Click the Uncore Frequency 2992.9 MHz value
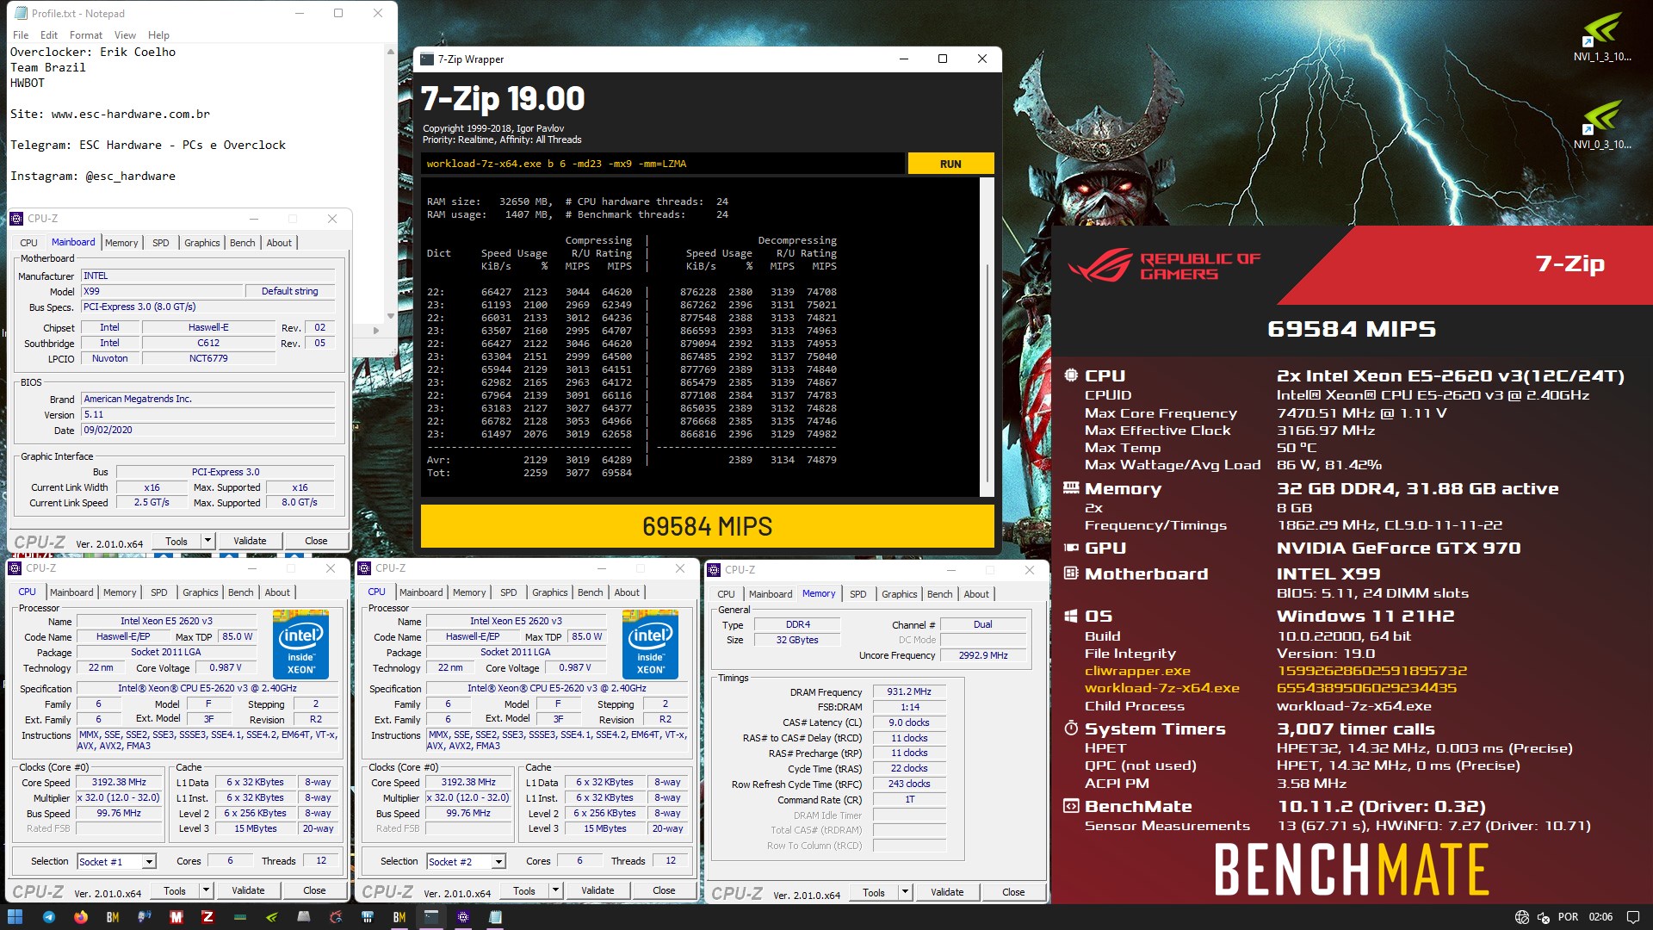Viewport: 1653px width, 930px height. pos(983,655)
